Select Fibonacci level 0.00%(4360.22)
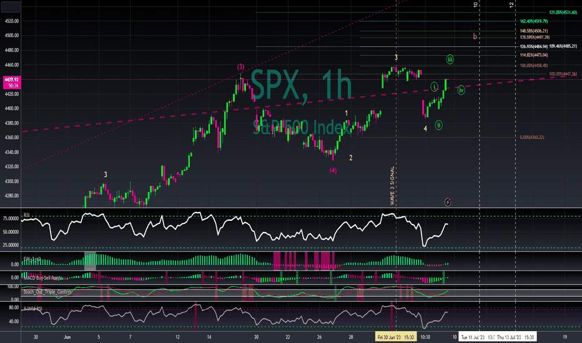The height and width of the screenshot is (343, 582). pos(532,137)
